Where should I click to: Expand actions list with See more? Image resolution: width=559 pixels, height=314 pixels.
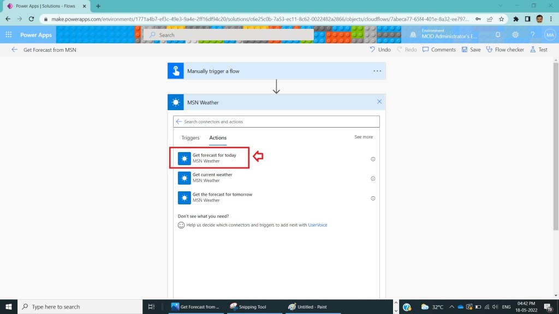click(x=364, y=137)
